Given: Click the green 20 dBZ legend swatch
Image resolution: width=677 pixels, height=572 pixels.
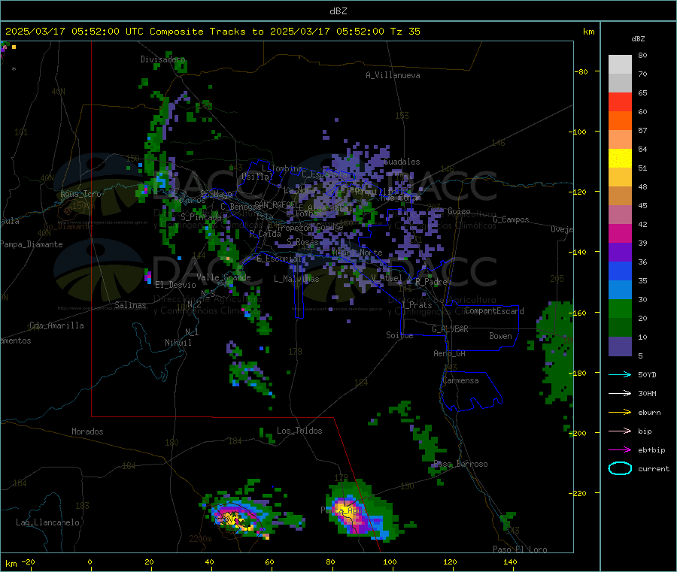Looking at the screenshot, I should pyautogui.click(x=620, y=308).
